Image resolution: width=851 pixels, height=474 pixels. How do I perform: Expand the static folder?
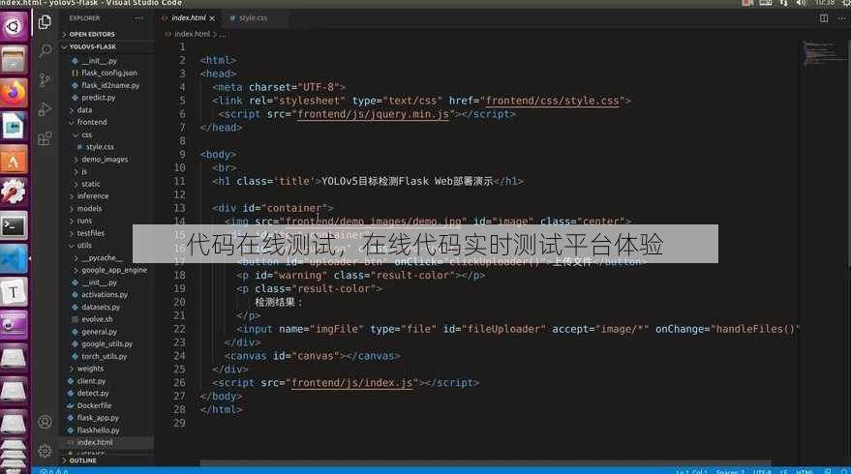[91, 185]
